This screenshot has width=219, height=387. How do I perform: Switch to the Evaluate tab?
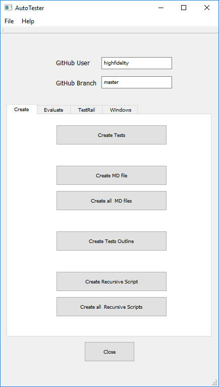(53, 110)
